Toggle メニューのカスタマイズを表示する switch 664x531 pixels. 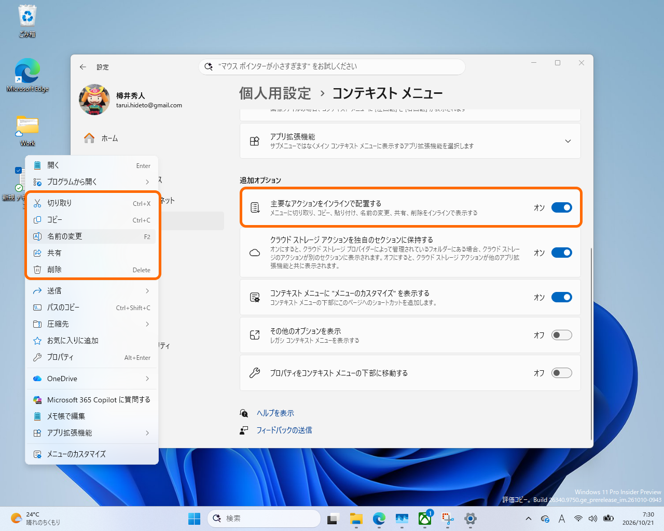tap(561, 297)
